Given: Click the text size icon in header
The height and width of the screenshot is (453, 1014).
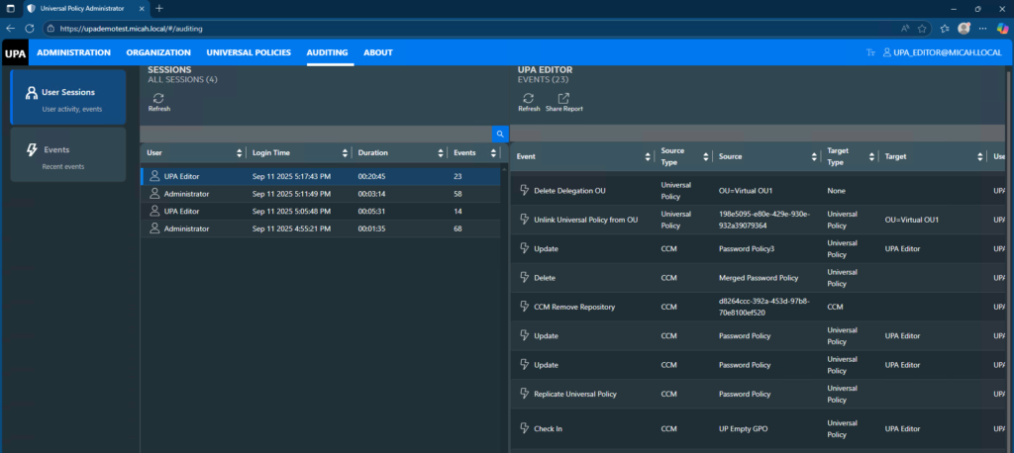Looking at the screenshot, I should click(870, 52).
